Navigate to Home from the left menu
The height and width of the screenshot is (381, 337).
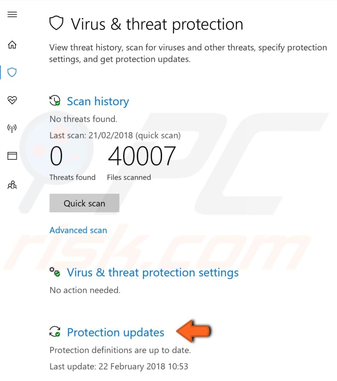[x=12, y=44]
